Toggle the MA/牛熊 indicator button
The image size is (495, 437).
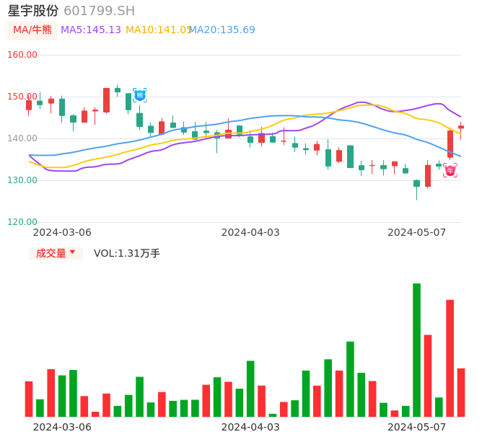pos(32,30)
